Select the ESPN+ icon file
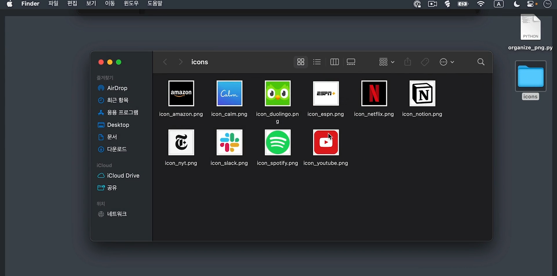The width and height of the screenshot is (557, 276). coord(326,93)
